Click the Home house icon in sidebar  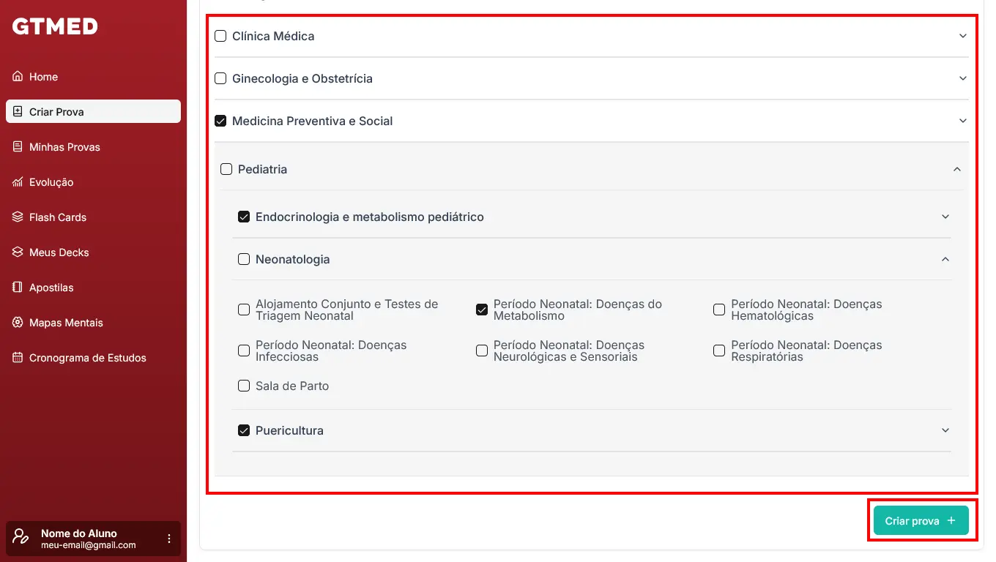click(18, 77)
